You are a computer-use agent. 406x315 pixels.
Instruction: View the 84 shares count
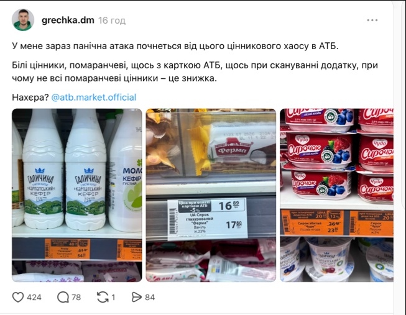coord(150,298)
